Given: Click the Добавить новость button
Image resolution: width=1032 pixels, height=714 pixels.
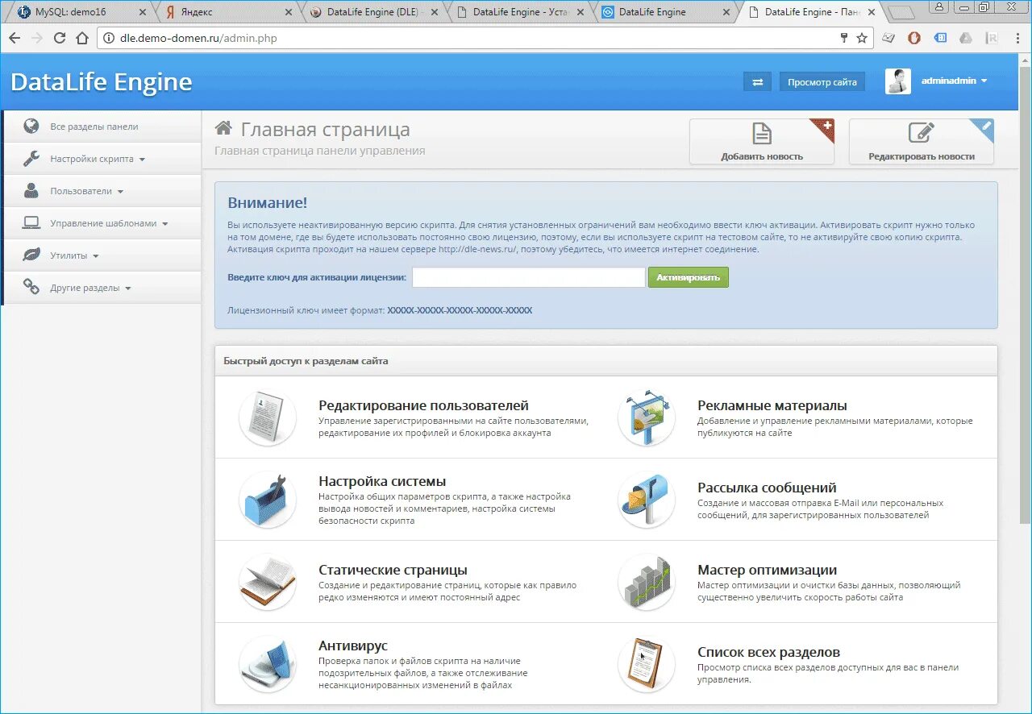Looking at the screenshot, I should (x=762, y=142).
